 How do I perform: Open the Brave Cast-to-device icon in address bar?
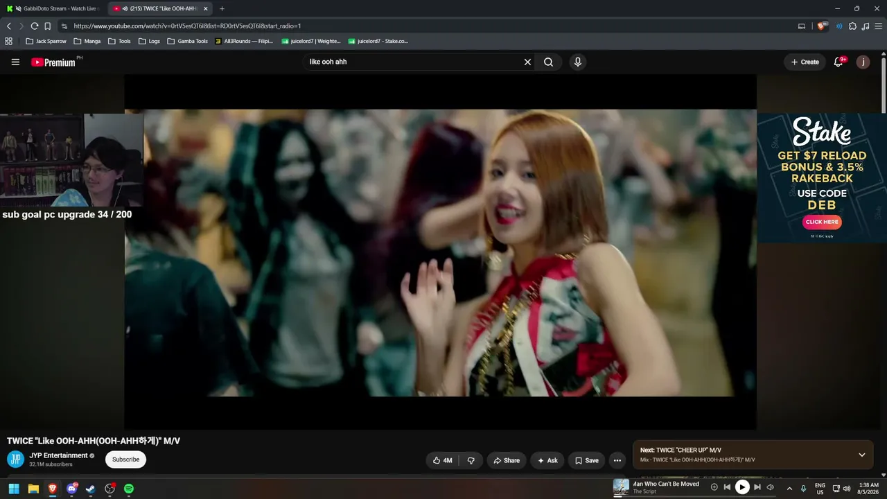pyautogui.click(x=802, y=26)
